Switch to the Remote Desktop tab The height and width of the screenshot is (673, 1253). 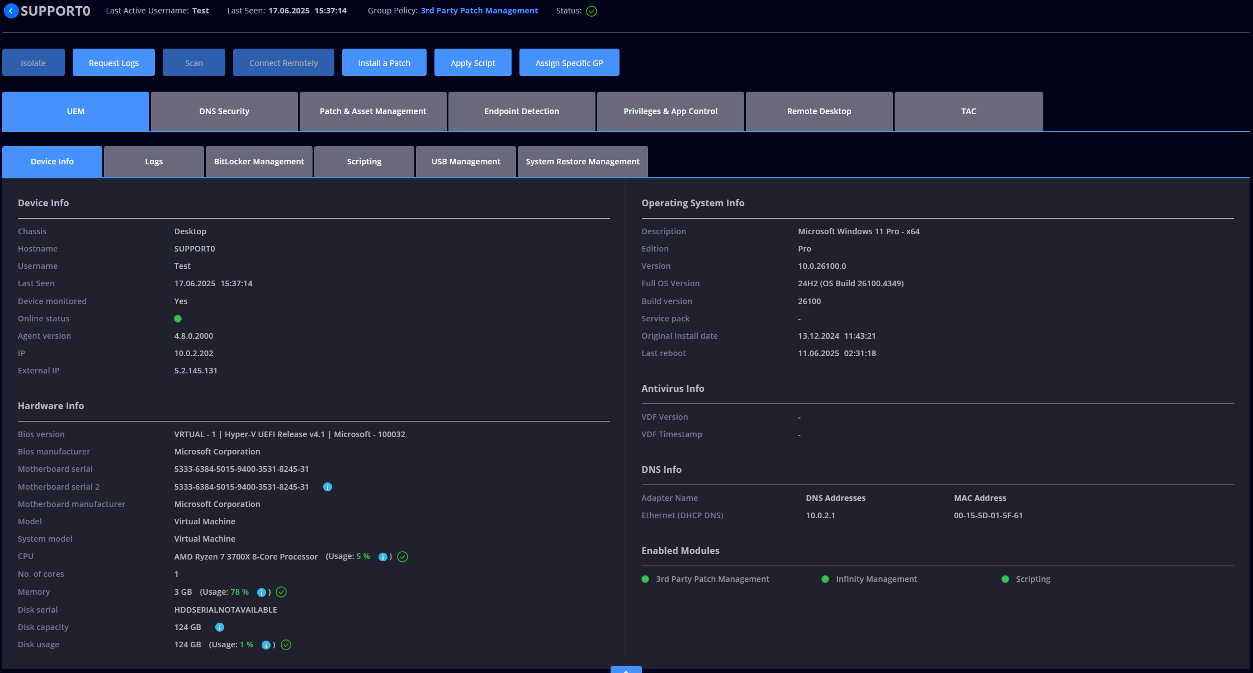[x=819, y=111]
